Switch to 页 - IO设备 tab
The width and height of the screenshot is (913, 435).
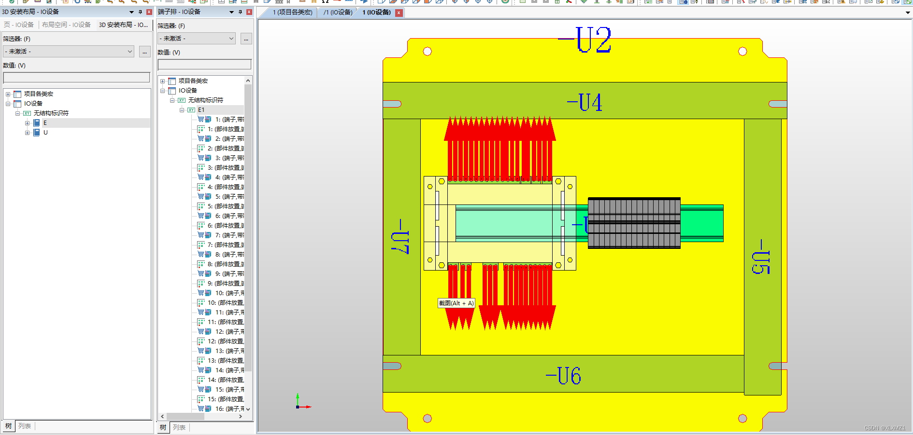[19, 25]
